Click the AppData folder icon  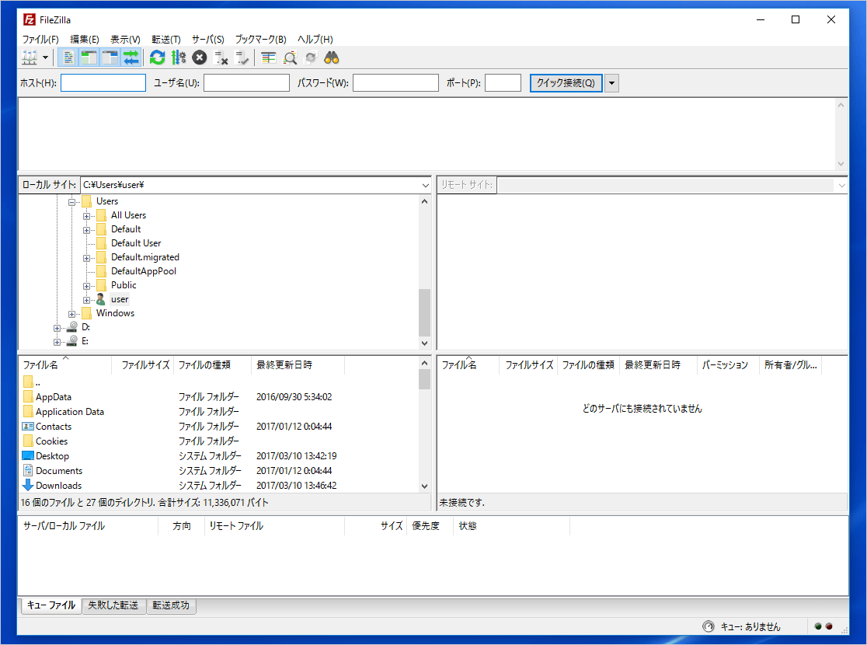(28, 396)
